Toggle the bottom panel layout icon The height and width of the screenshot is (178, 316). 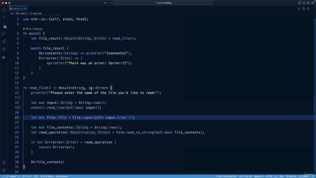pos(304,3)
